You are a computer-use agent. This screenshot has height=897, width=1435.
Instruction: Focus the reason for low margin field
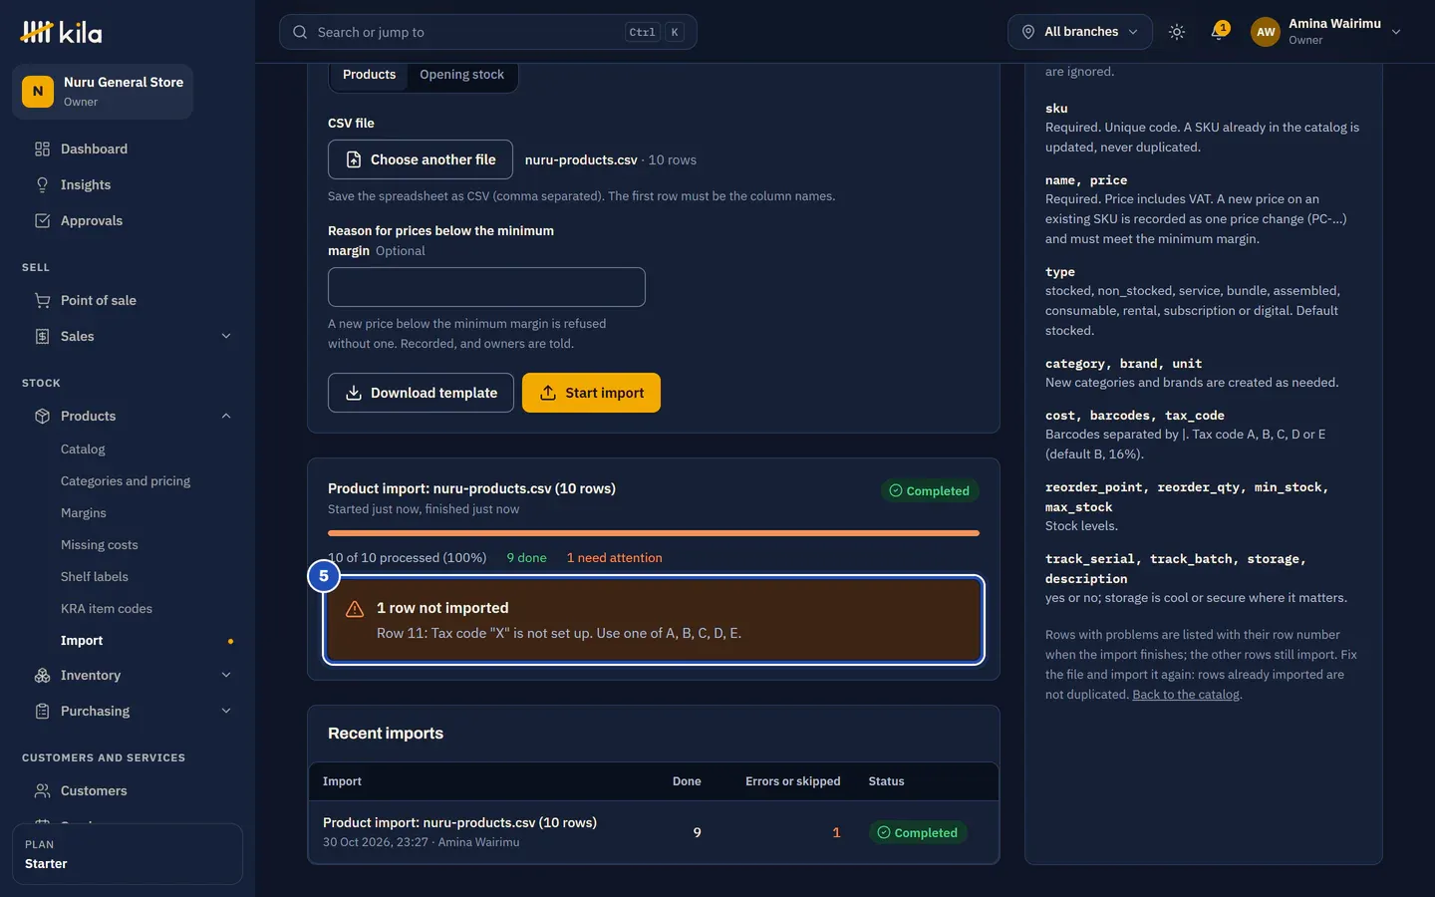[486, 287]
